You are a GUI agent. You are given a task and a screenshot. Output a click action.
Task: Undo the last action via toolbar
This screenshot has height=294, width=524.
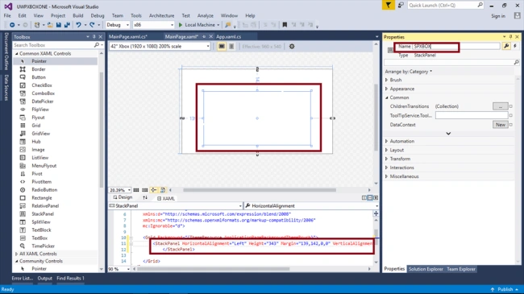click(78, 25)
